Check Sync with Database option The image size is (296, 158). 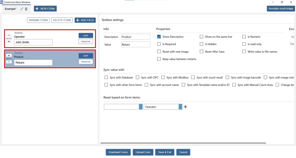[106, 78]
